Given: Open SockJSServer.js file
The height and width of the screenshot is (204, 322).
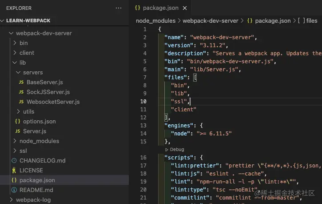Looking at the screenshot, I should pos(48,92).
